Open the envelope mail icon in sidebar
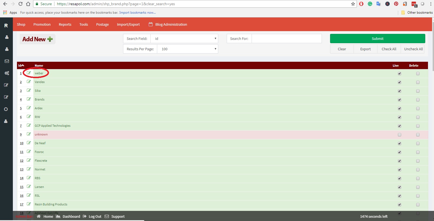434x221 pixels. 7,61
